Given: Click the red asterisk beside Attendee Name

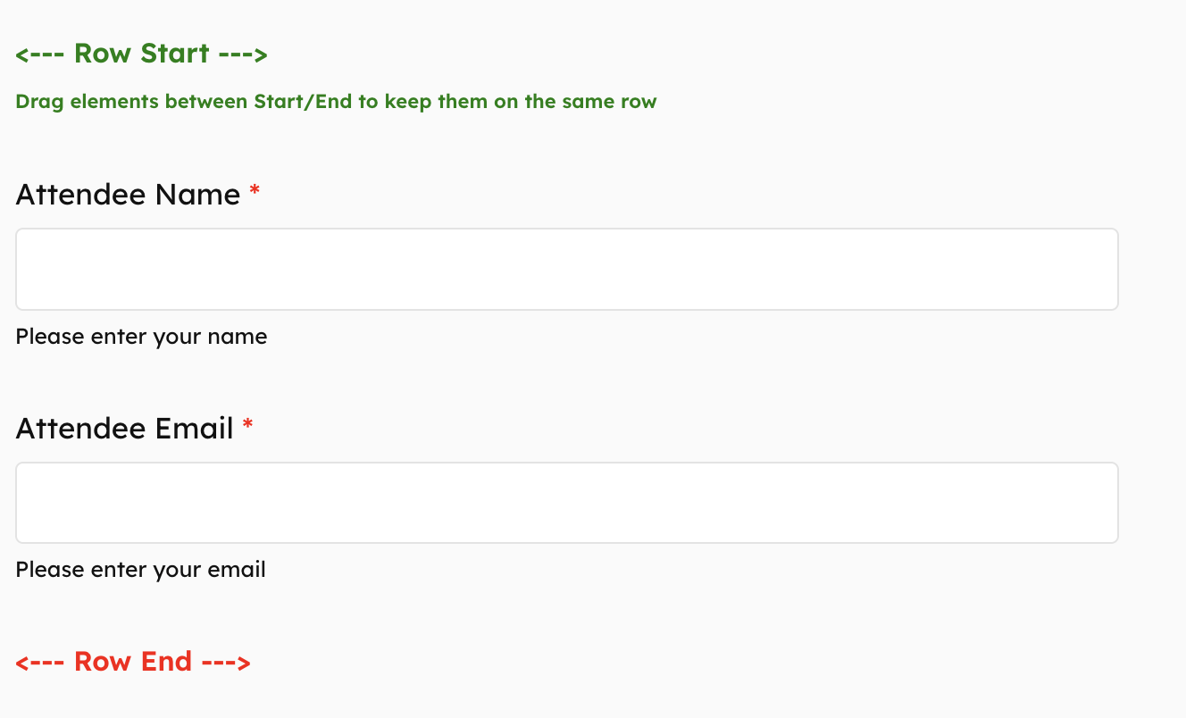Looking at the screenshot, I should 255,193.
